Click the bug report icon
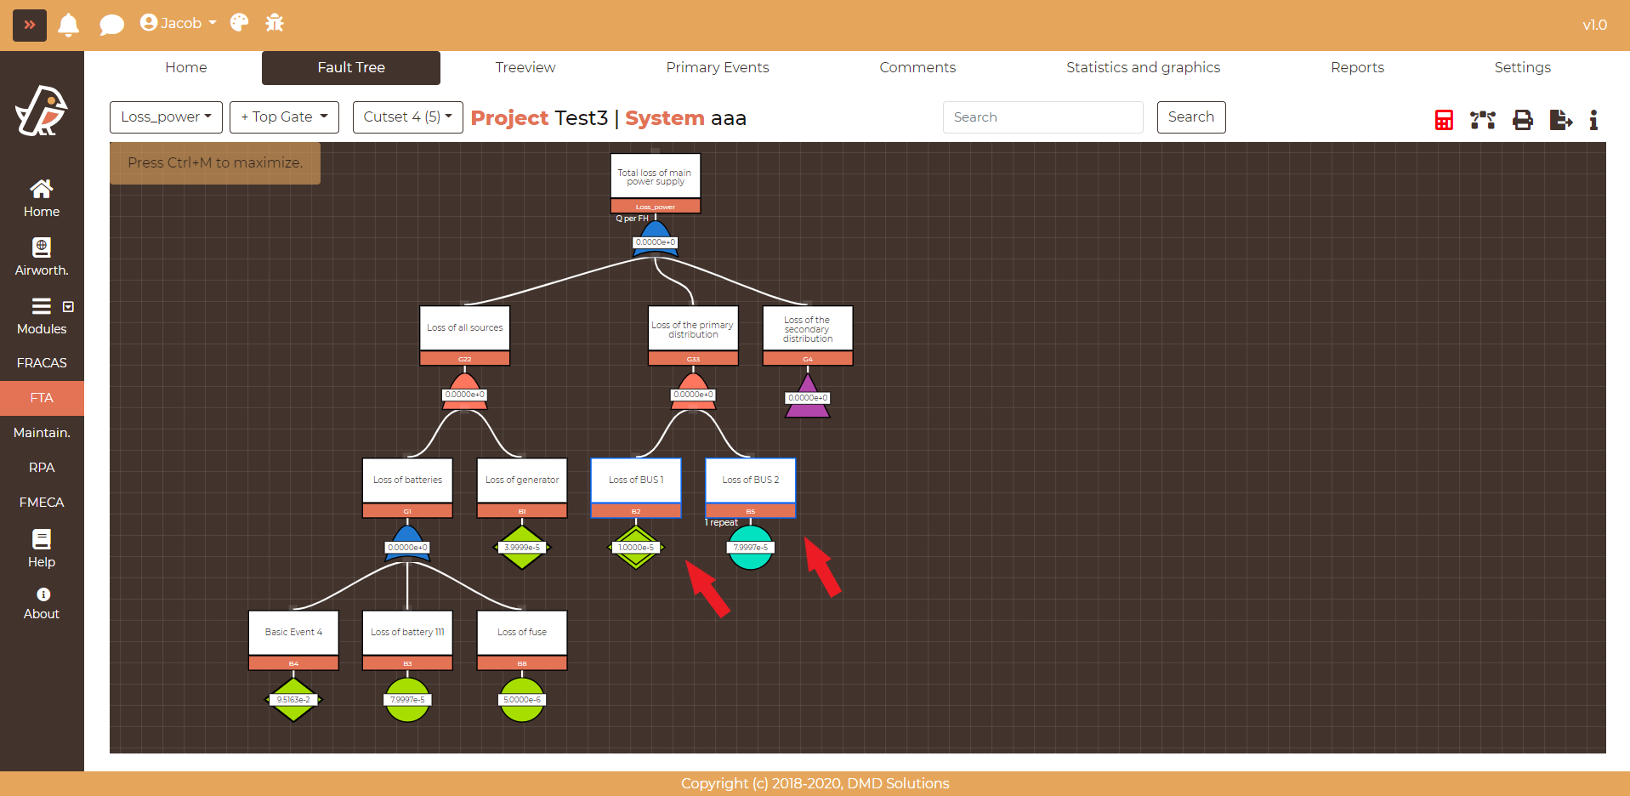The height and width of the screenshot is (796, 1630). 275,23
